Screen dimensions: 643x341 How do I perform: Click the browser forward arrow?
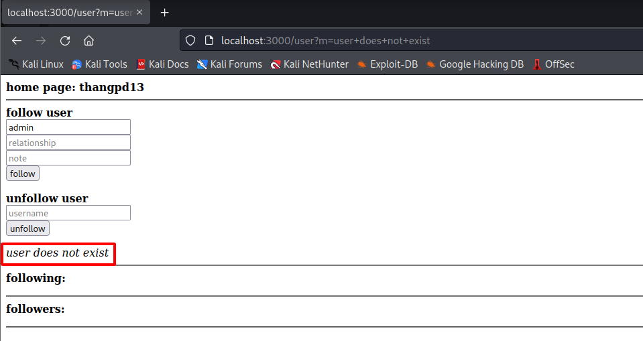pyautogui.click(x=41, y=40)
